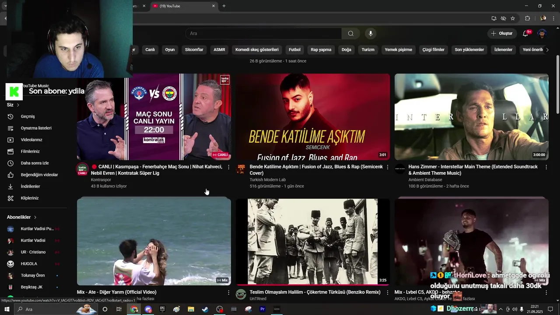560x315 pixels.
Task: Open the Chrome profile avatar
Action: coord(543,18)
